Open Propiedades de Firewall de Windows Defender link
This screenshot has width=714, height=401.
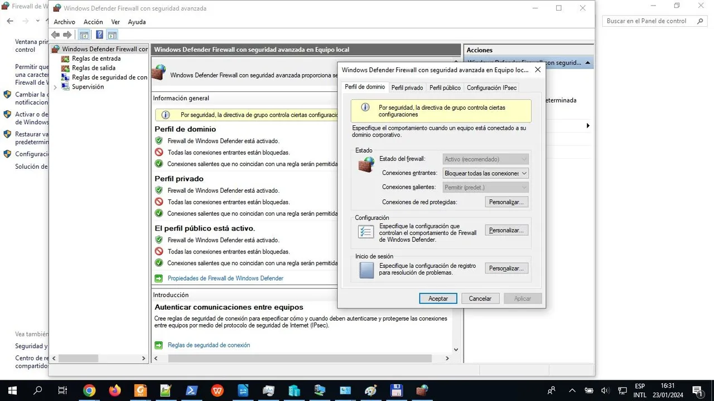225,278
